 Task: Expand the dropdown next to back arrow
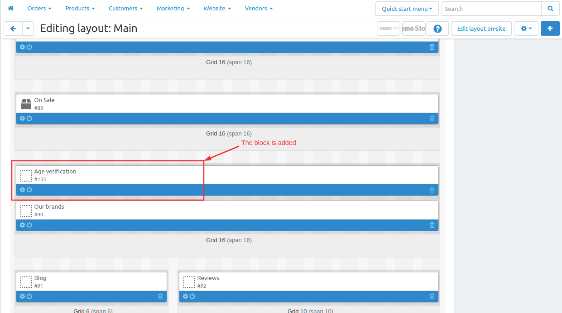[x=28, y=28]
